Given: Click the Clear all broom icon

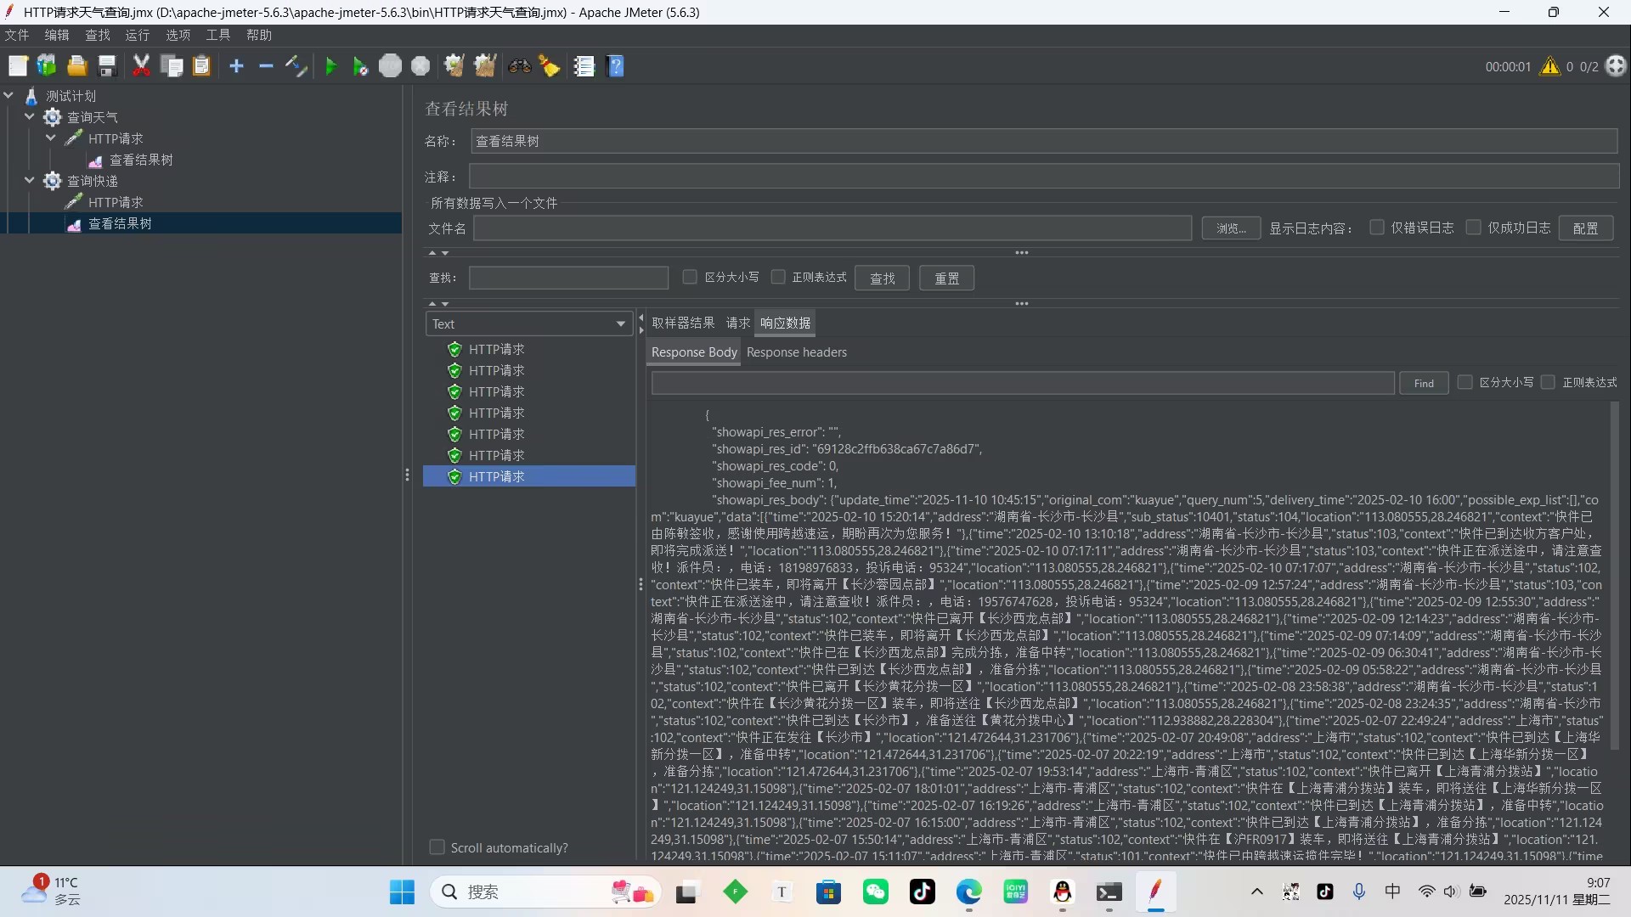Looking at the screenshot, I should 485,66.
